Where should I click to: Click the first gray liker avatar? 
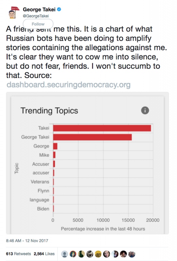[x=65, y=254]
